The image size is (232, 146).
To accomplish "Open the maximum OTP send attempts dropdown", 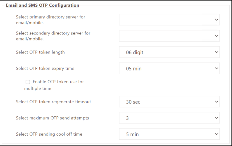I will click(169, 118).
